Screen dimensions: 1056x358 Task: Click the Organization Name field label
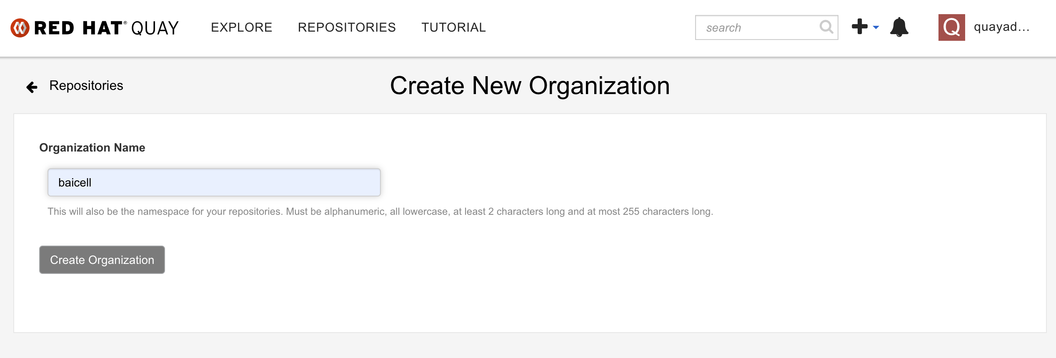92,148
